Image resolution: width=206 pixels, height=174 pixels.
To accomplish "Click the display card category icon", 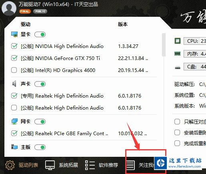I will tap(14, 34).
